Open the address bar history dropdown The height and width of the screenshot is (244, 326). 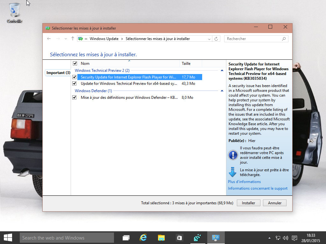coord(209,39)
